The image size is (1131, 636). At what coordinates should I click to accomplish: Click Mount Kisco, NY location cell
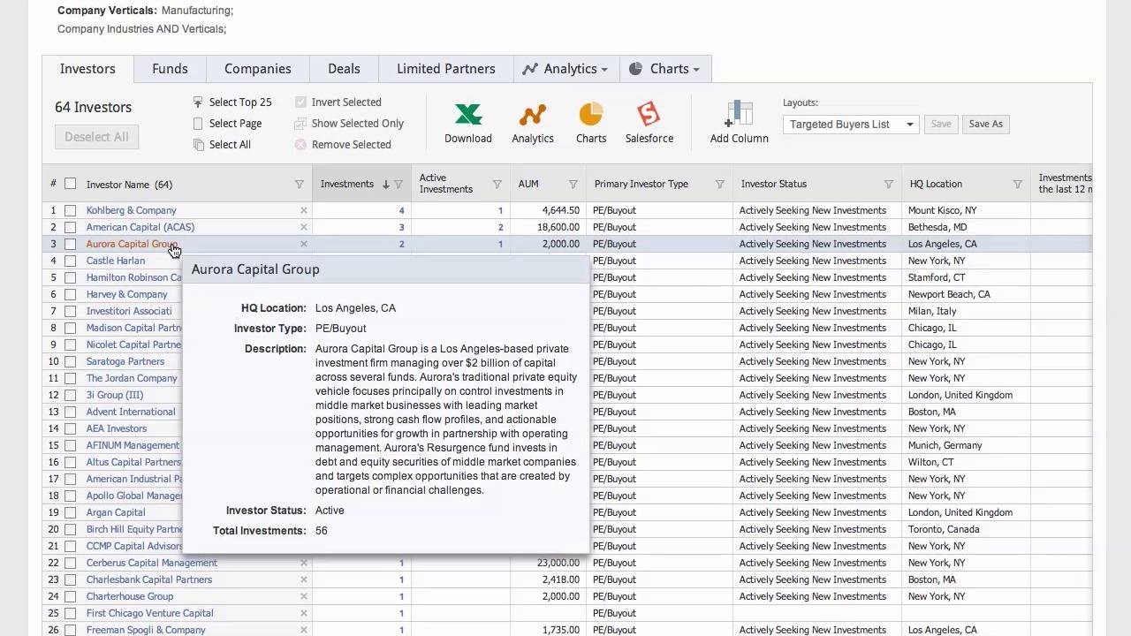(942, 210)
